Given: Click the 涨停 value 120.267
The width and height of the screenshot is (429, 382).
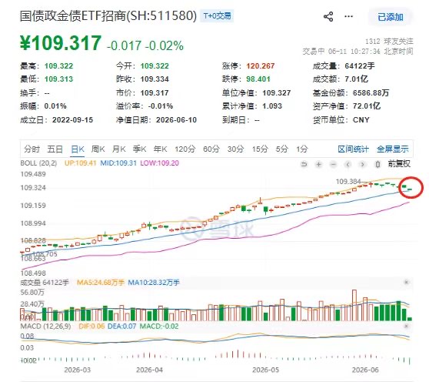Looking at the screenshot, I should (260, 65).
